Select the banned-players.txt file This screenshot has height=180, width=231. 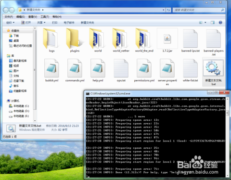[x=214, y=39]
